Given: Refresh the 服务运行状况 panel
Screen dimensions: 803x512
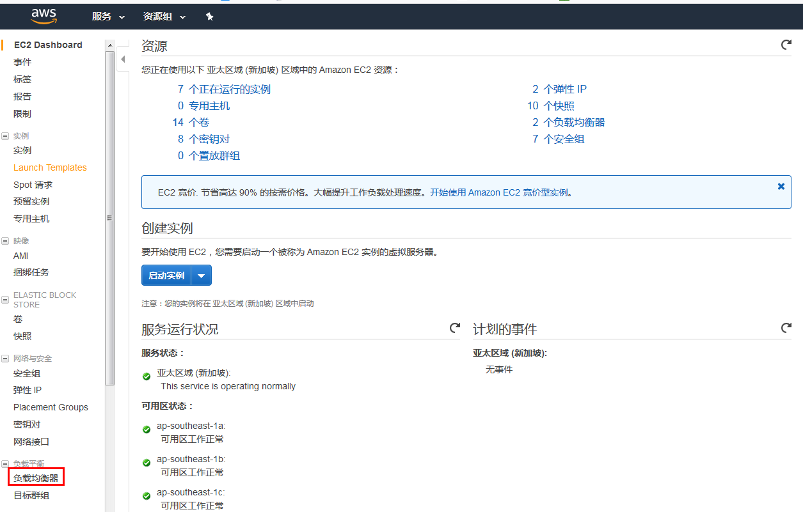Looking at the screenshot, I should pos(454,328).
